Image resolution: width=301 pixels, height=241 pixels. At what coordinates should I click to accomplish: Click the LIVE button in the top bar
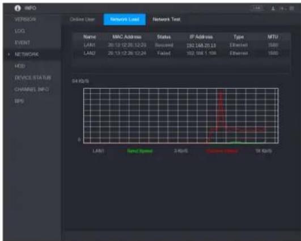[x=257, y=8]
